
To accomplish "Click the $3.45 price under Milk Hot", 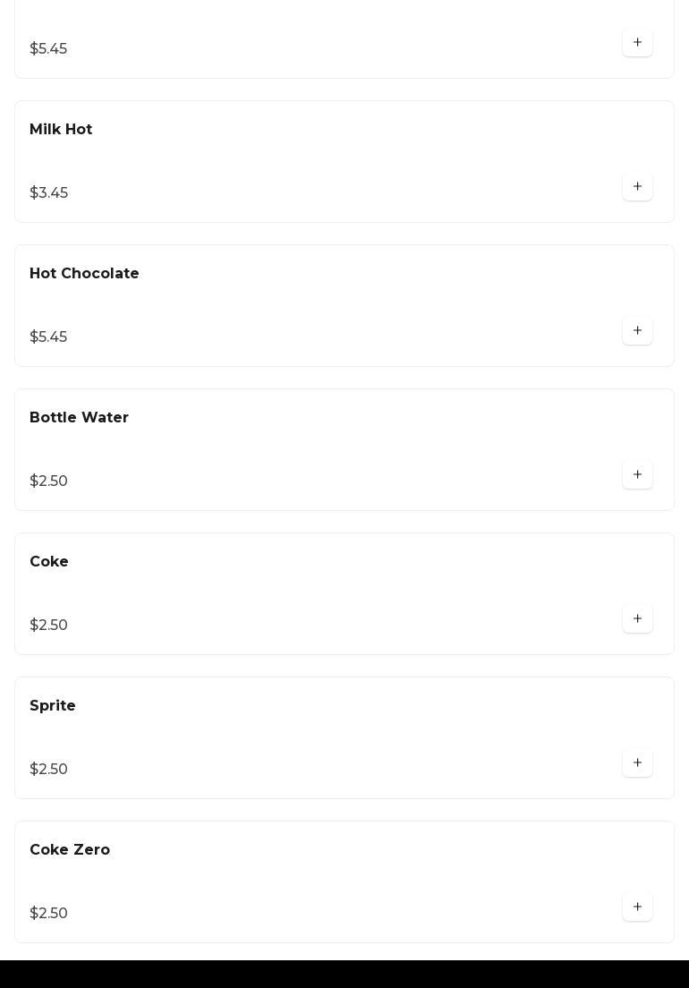I will [x=49, y=193].
